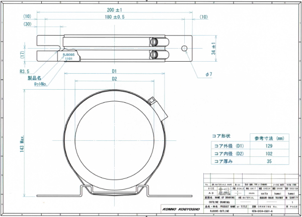Click the D1 diameter dimension label
The height and width of the screenshot is (217, 302).
[115, 71]
